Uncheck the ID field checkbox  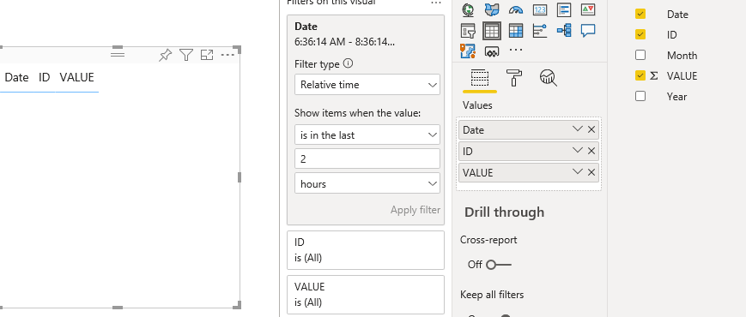point(640,34)
